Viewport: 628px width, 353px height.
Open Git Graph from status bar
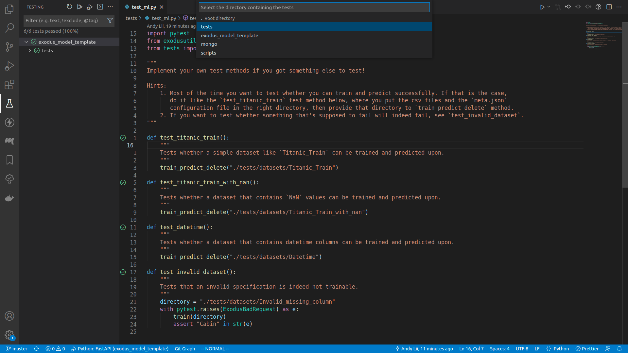pyautogui.click(x=185, y=349)
